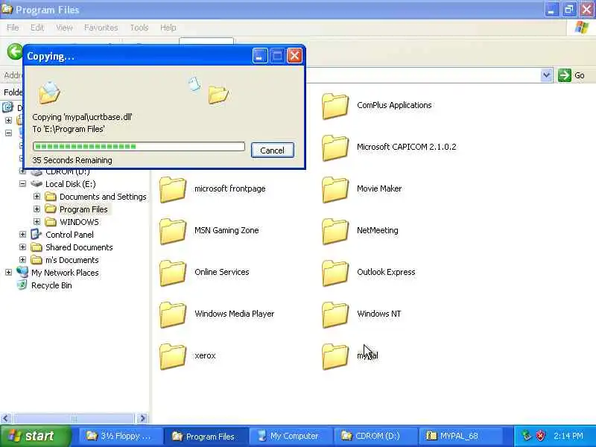
Task: Open the Start menu
Action: tap(34, 436)
